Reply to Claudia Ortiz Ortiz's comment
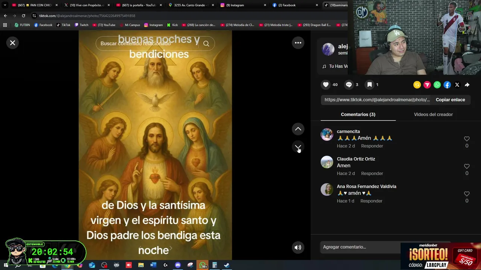Screen dimensions: 481x270 tap(372, 173)
